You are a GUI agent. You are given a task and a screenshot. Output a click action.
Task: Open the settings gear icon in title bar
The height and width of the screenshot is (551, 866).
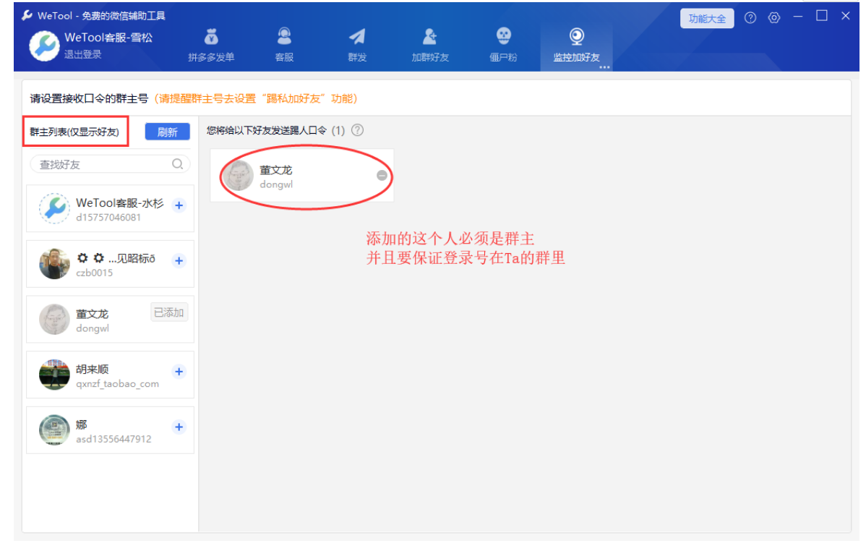(774, 17)
